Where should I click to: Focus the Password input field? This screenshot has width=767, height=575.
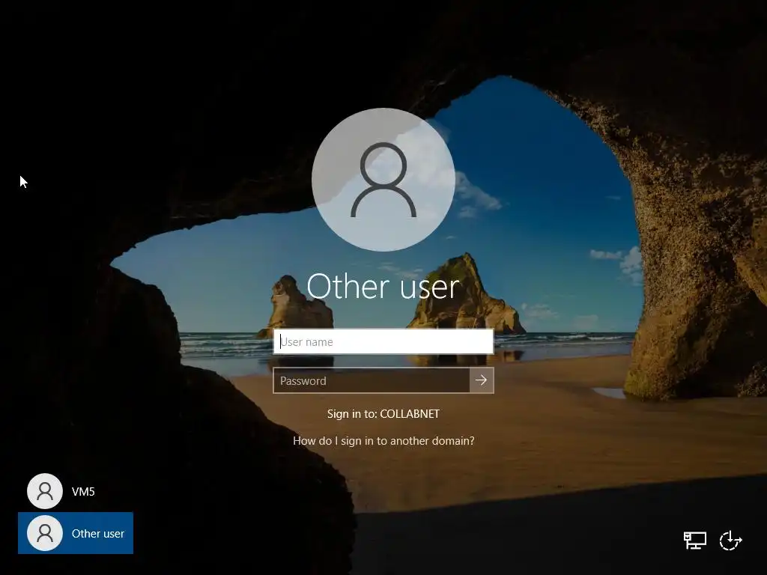click(x=372, y=380)
